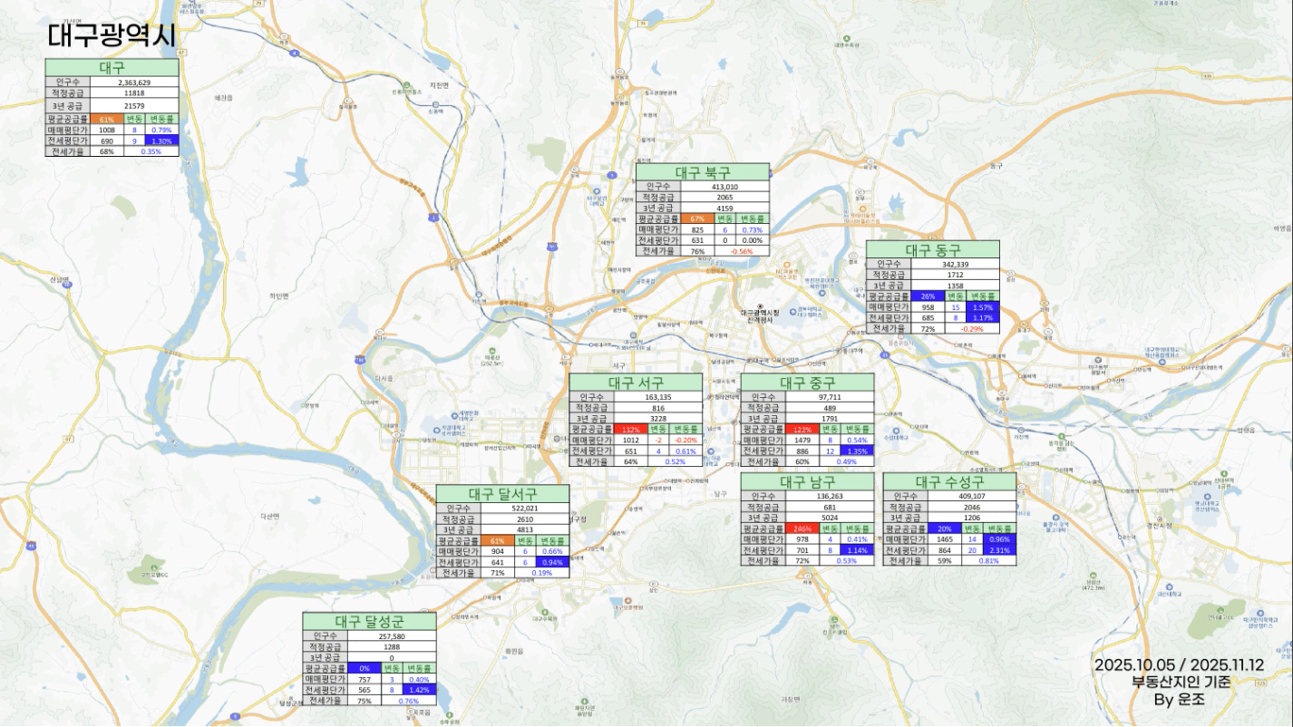Screen dimensions: 1293x727
Task: Click the 대구 중구 table header
Action: [x=807, y=383]
